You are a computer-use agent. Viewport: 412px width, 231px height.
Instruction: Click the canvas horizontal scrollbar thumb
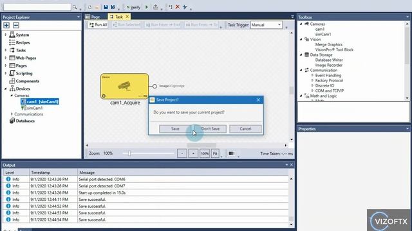coord(201,145)
